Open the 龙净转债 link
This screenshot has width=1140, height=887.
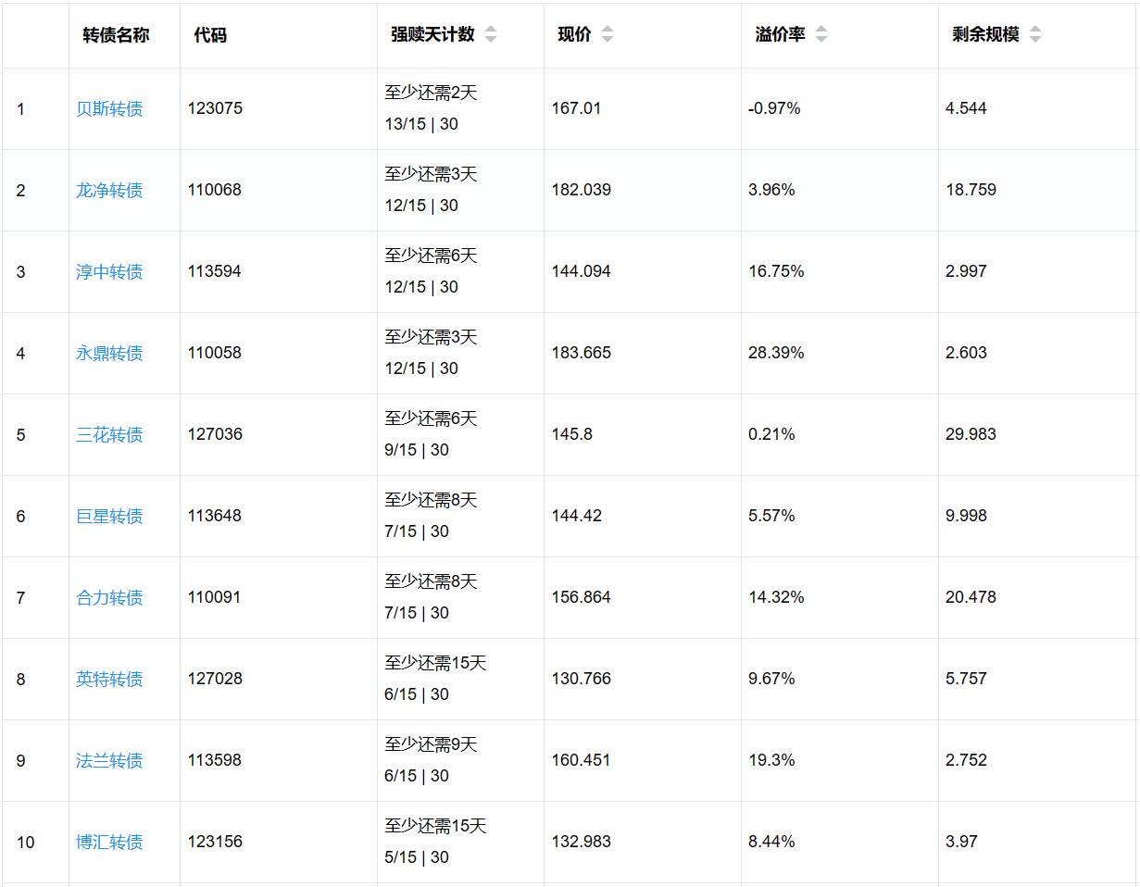coord(109,191)
